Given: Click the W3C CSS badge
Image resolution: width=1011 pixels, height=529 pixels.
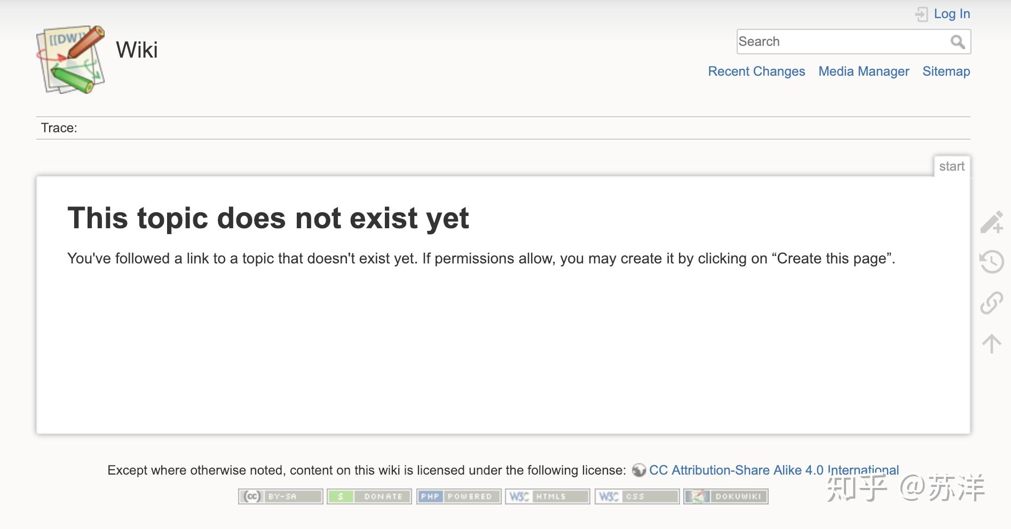Looking at the screenshot, I should (636, 496).
